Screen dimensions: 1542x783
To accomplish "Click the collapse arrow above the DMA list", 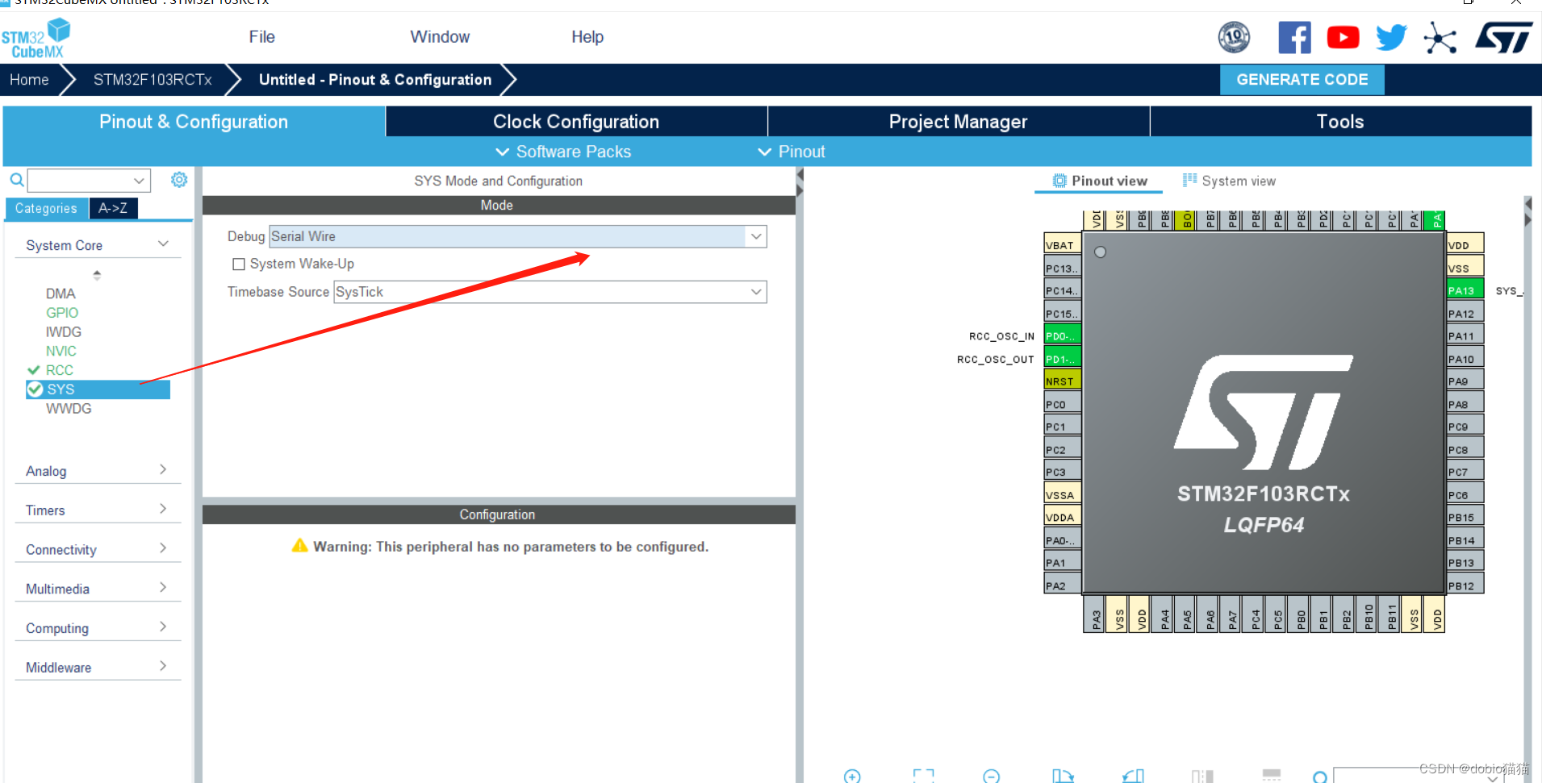I will point(97,275).
